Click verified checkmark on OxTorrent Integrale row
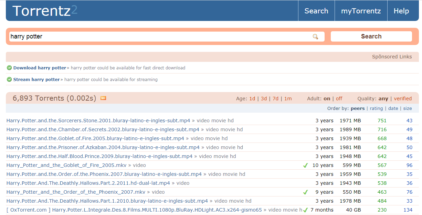The image size is (422, 215). [x=305, y=210]
